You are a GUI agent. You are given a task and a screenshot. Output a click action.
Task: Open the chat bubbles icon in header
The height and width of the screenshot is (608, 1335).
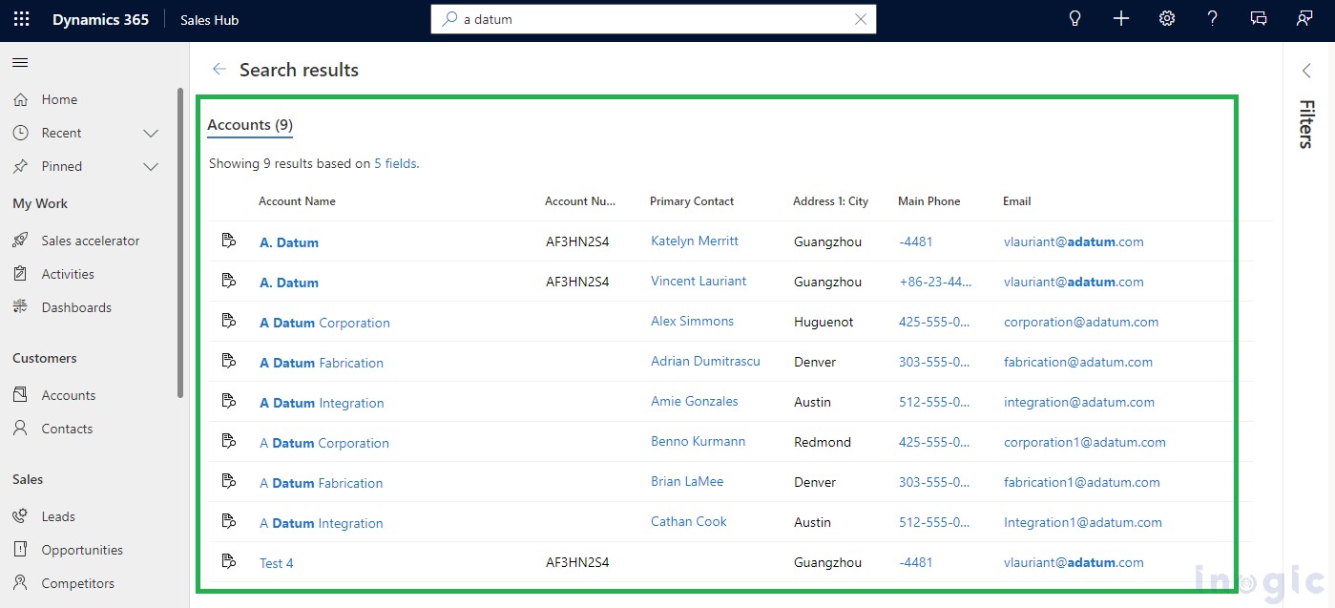pos(1259,19)
